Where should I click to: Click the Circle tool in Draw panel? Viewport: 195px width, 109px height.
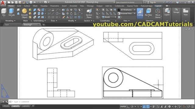click(57, 13)
